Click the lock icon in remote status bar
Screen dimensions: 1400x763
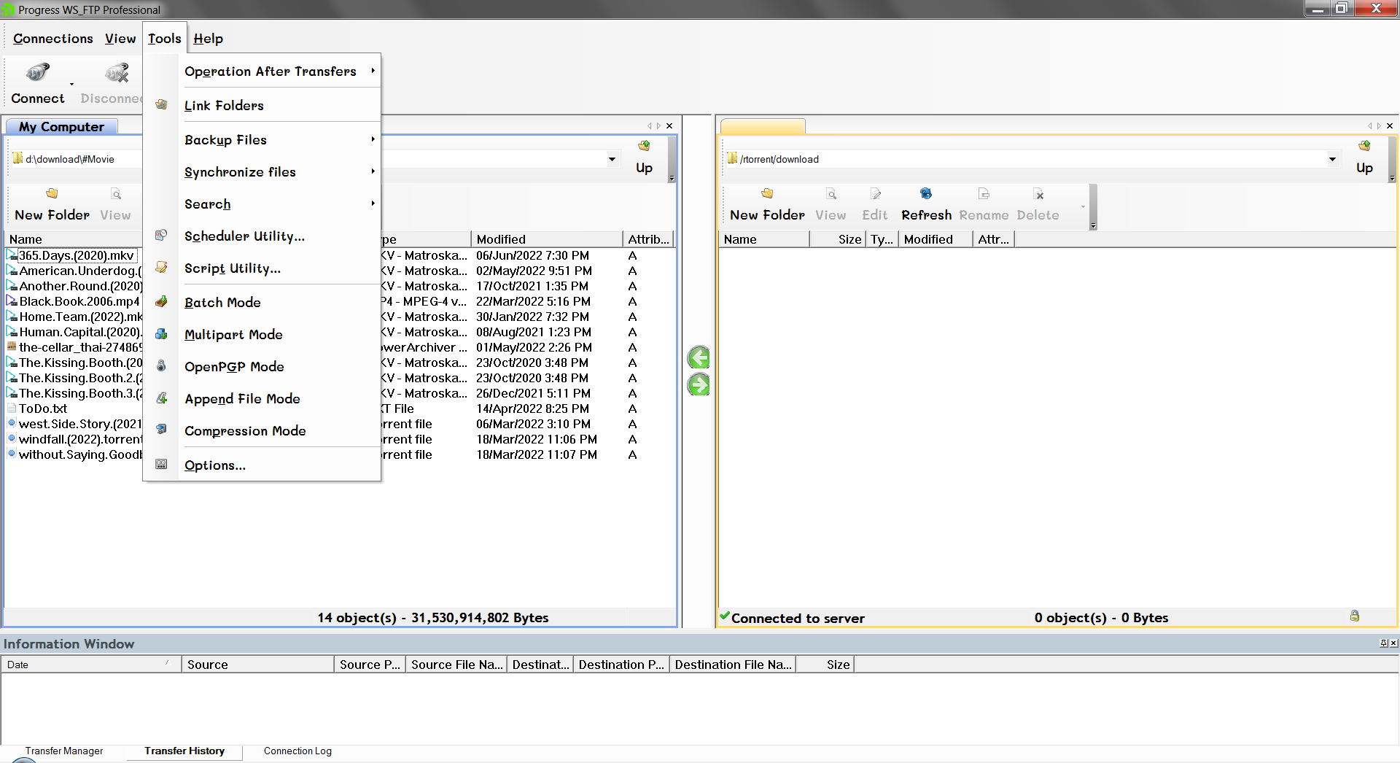tap(1355, 616)
